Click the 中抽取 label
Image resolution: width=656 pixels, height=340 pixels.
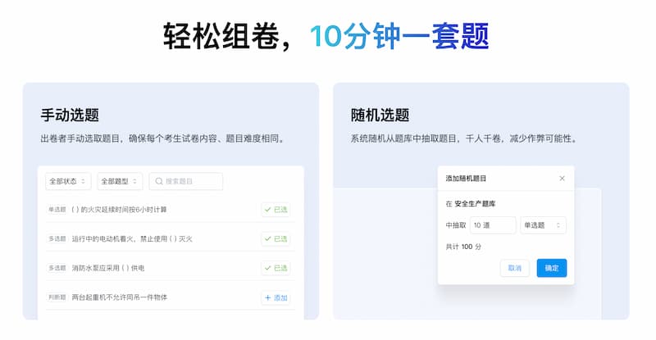[456, 225]
